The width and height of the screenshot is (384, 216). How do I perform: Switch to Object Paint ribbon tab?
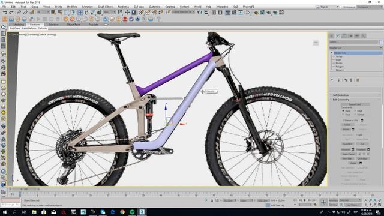pyautogui.click(x=73, y=25)
